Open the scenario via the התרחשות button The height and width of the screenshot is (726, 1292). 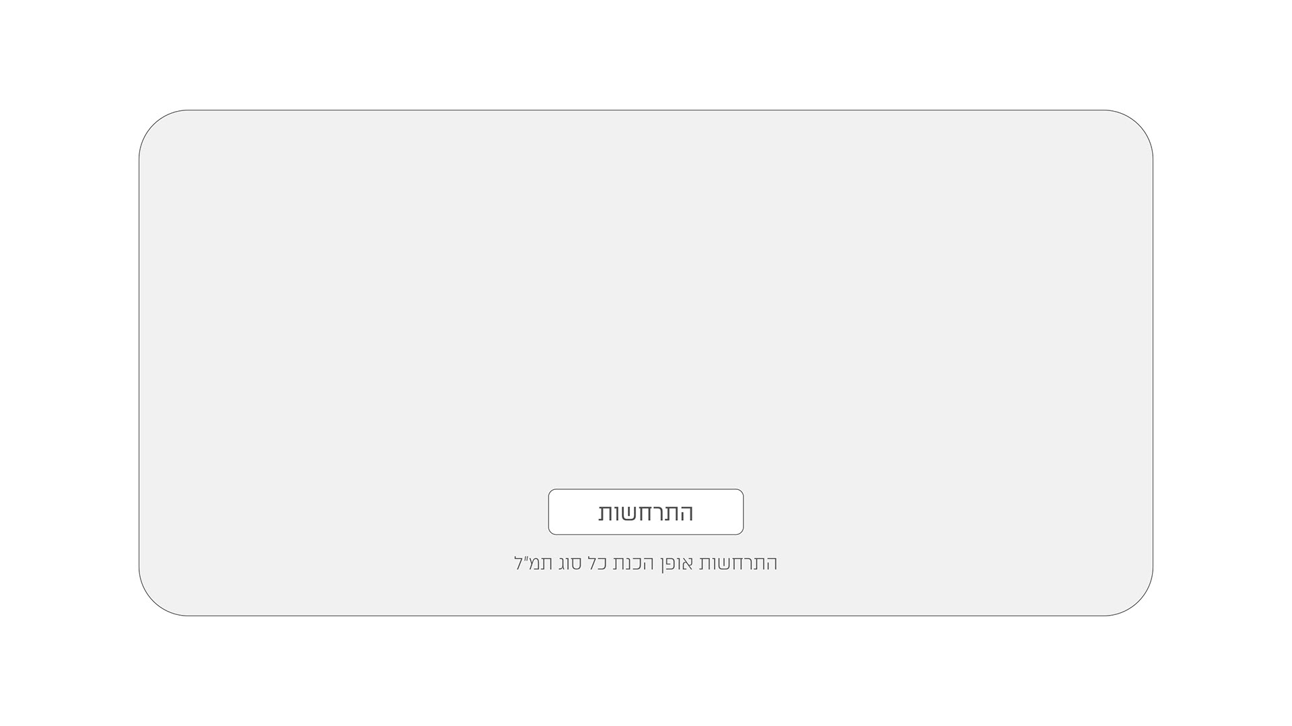pyautogui.click(x=646, y=512)
